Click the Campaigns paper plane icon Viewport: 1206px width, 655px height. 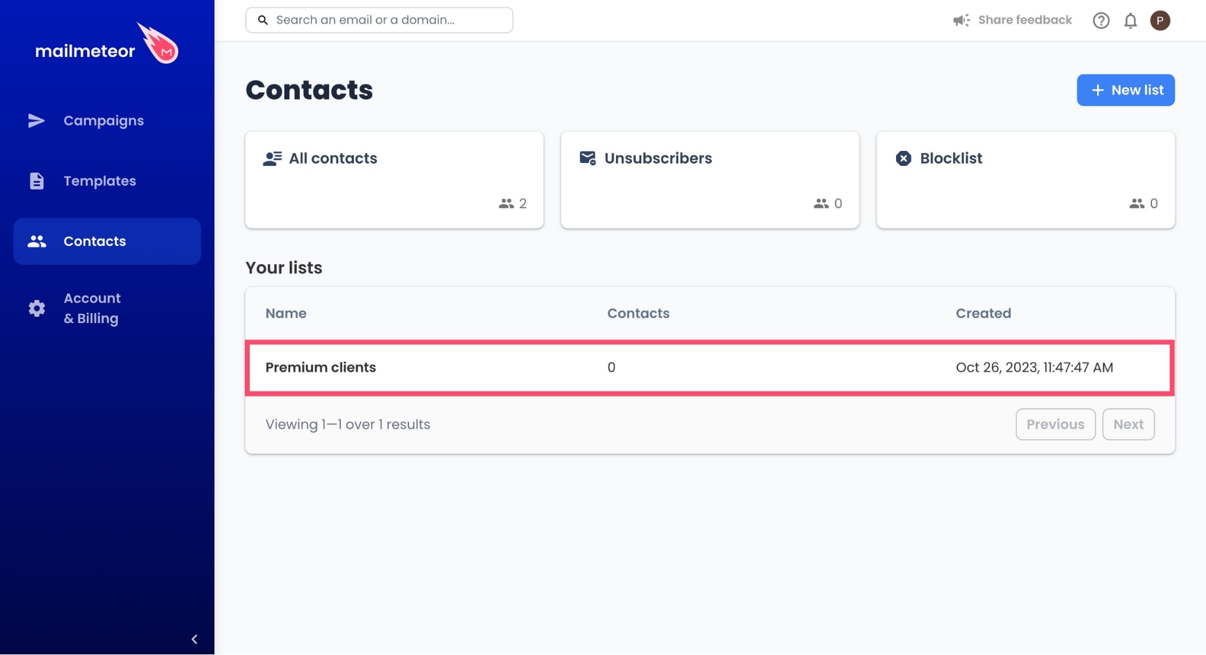point(36,120)
